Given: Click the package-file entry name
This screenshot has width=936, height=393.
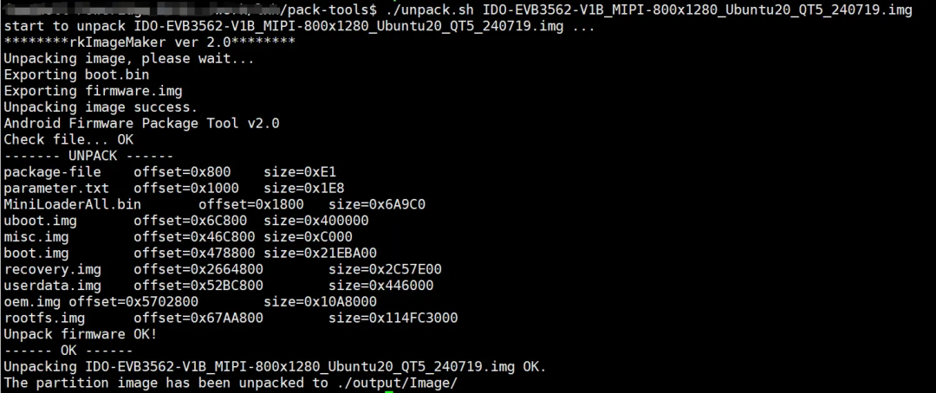Looking at the screenshot, I should 52,172.
